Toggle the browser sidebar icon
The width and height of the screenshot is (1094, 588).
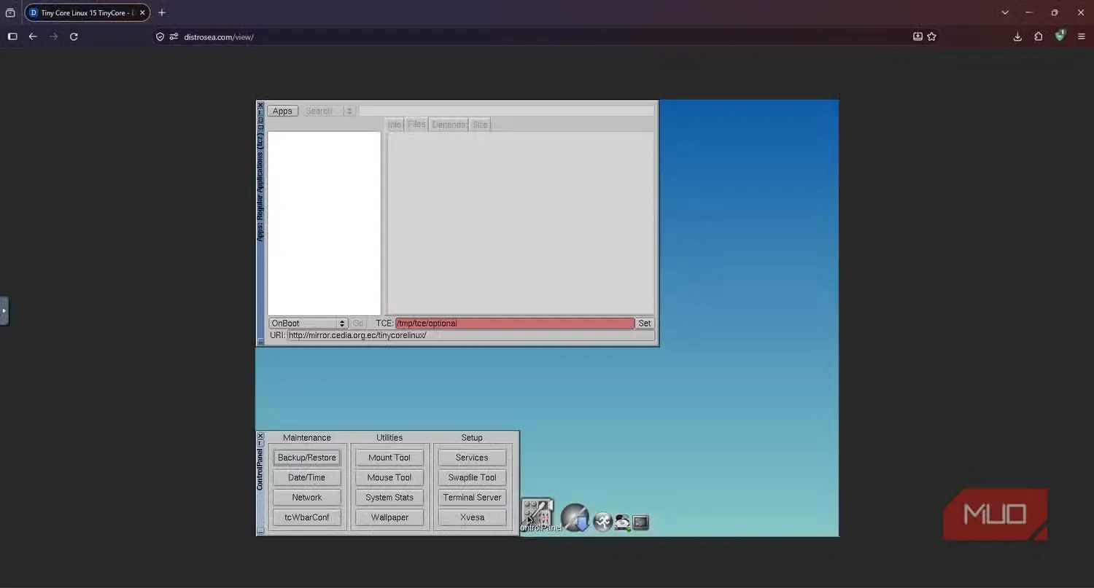12,36
